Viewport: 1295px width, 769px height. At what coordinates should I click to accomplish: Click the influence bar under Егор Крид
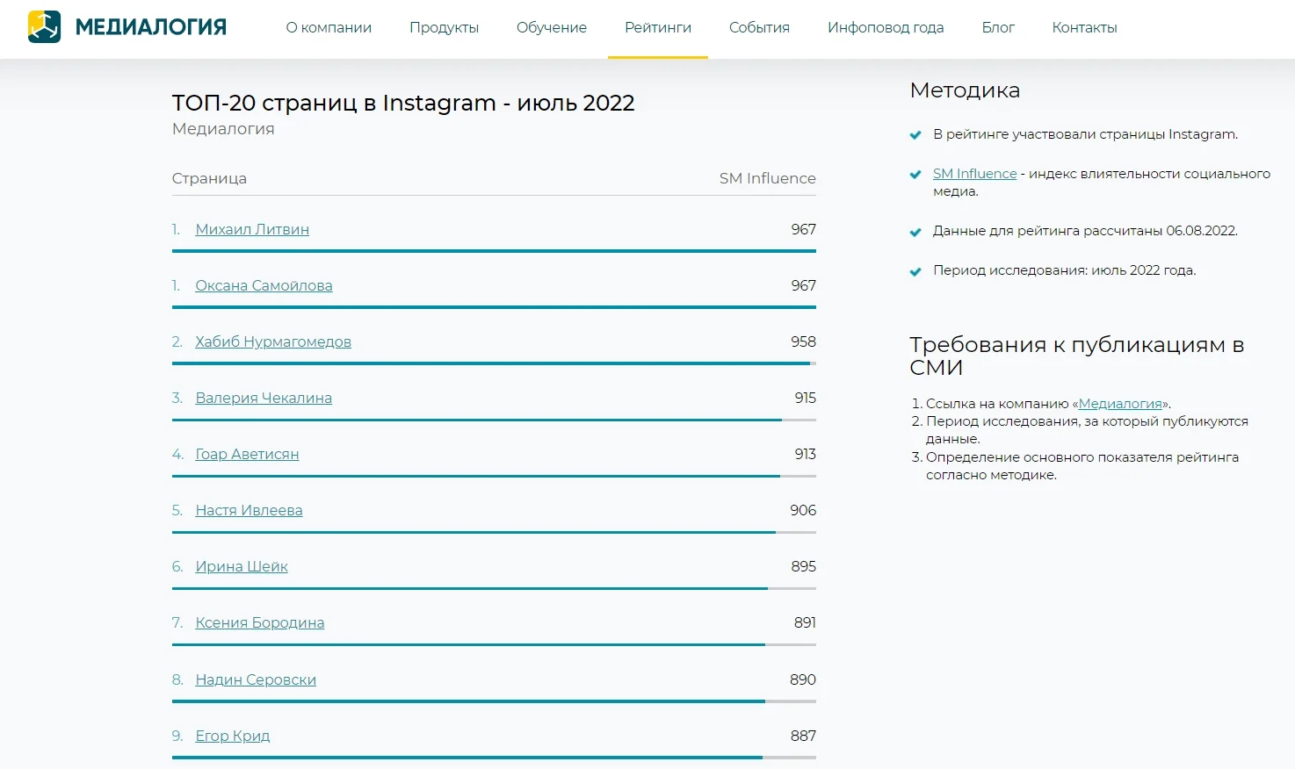(494, 757)
